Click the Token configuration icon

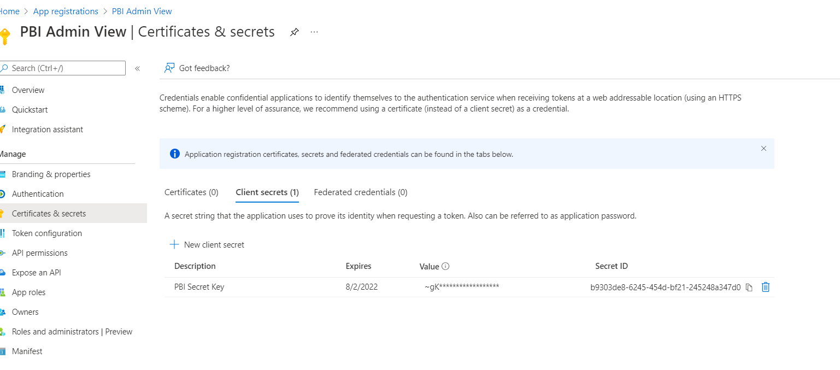[x=3, y=233]
